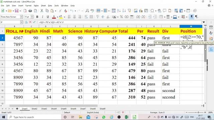Viewport: 214px width, 120px height.
Task: Open the Insert menu
Action: [x=21, y=6]
